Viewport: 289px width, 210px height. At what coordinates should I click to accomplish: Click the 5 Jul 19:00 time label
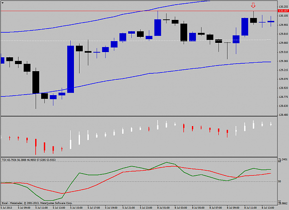click(x=111, y=208)
